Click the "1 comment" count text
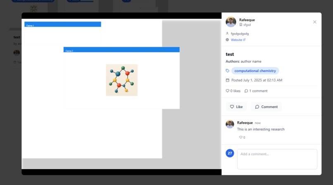The image size is (333, 185). [x=258, y=91]
